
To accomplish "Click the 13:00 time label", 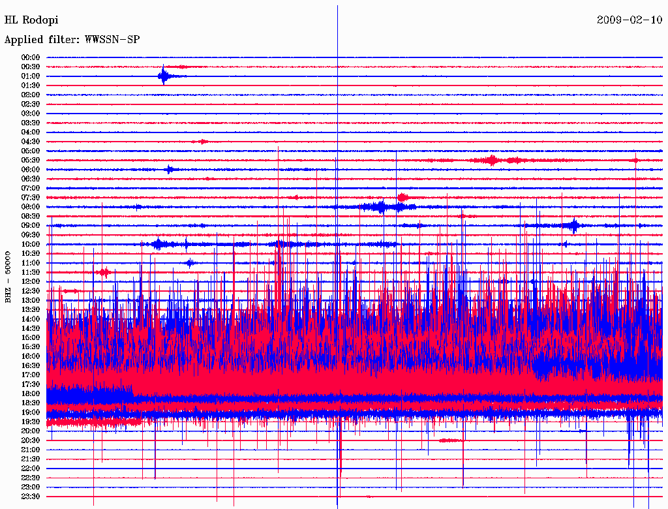I will 31,300.
